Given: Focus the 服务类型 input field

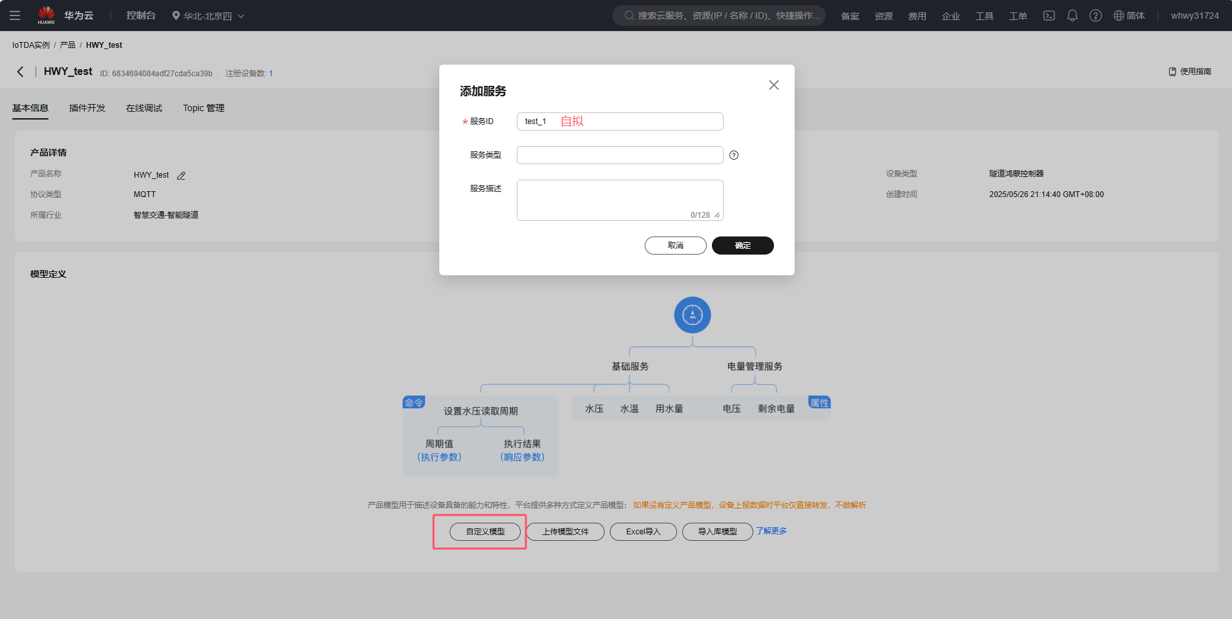Looking at the screenshot, I should tap(620, 155).
